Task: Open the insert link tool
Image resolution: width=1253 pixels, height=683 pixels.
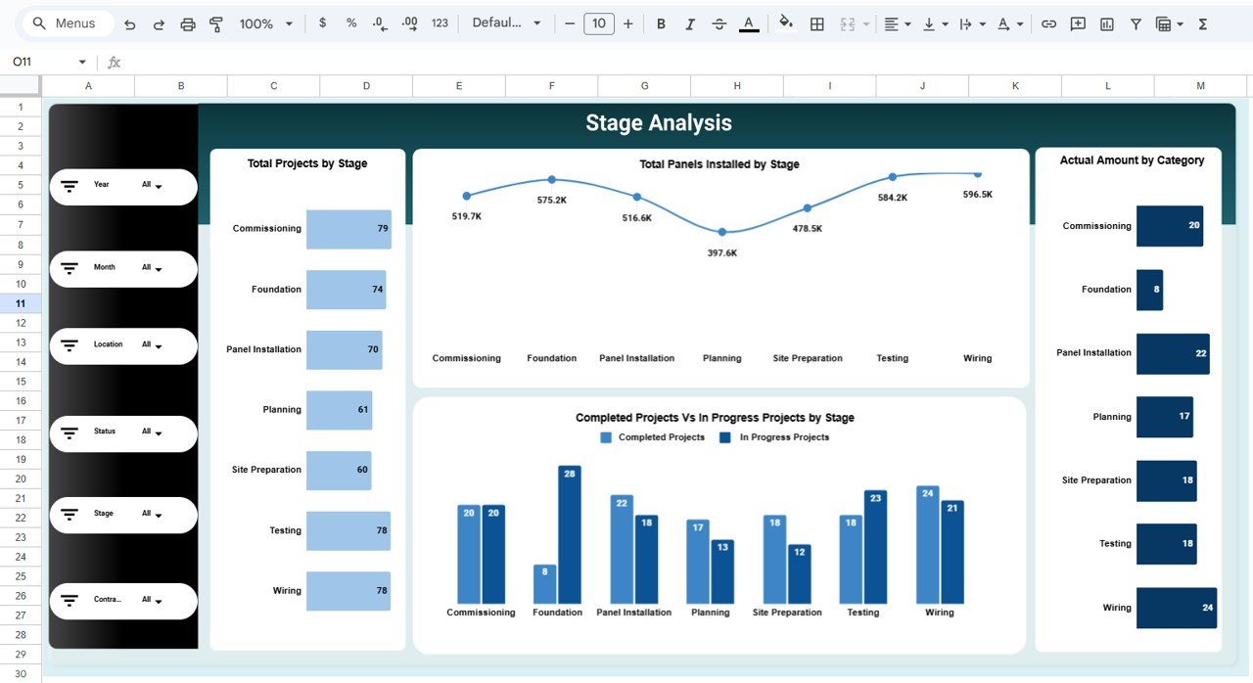Action: pos(1048,23)
